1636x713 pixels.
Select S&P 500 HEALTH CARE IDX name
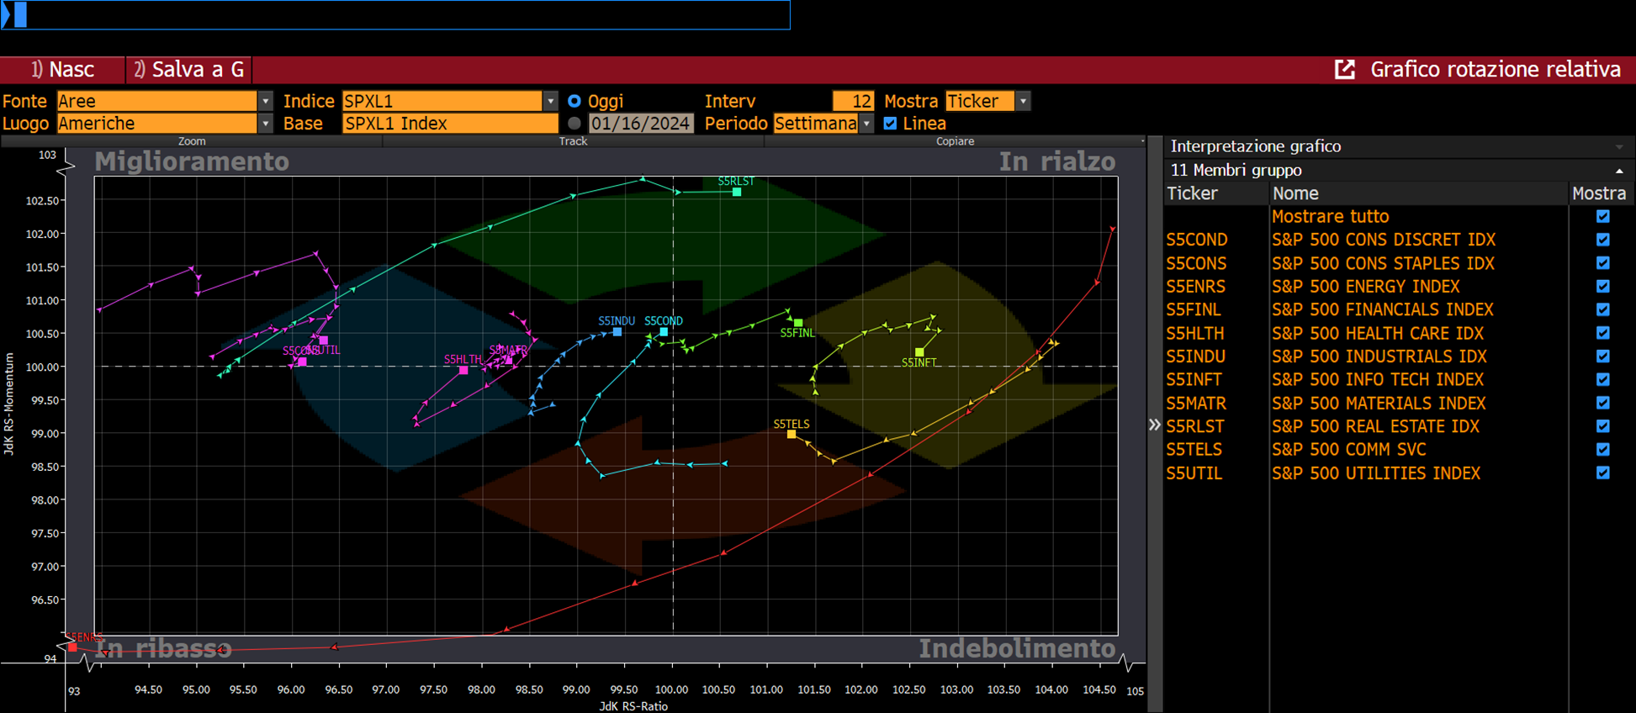(1378, 333)
